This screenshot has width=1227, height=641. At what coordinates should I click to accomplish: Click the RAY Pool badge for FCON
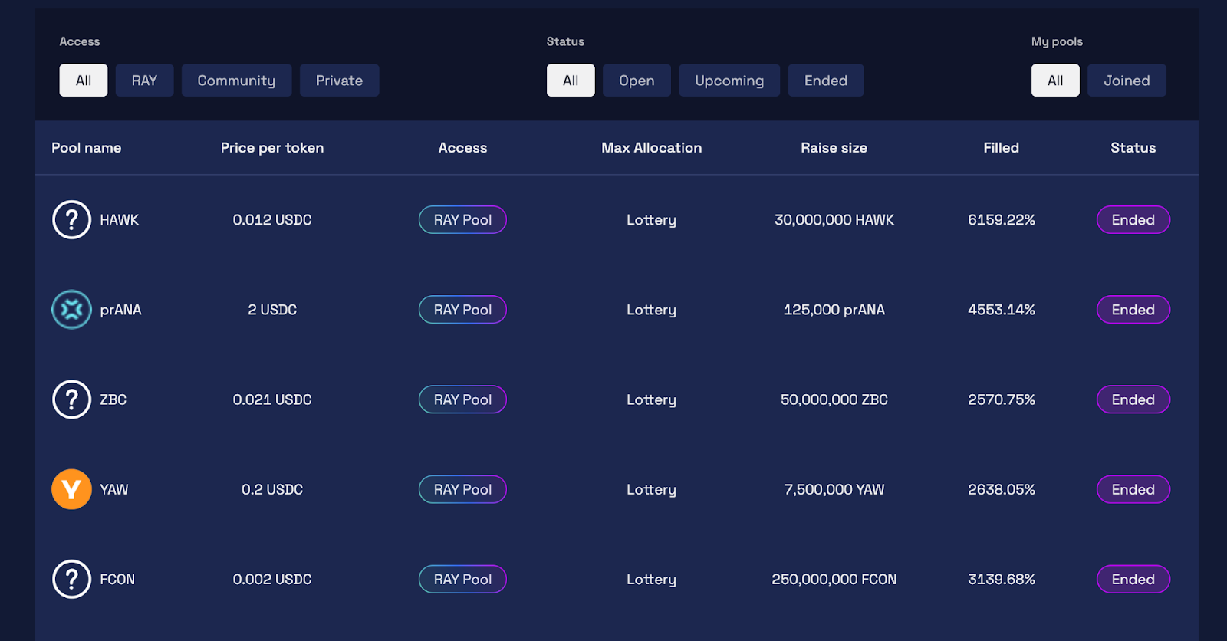click(462, 579)
